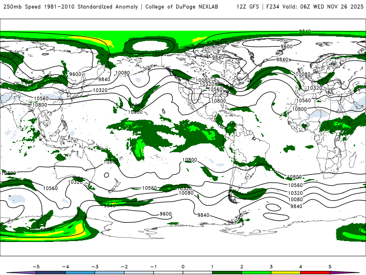Screen dimensions: 366x275
Task: Click the "−2" colorbar tick label
Action: pyautogui.click(x=124, y=267)
